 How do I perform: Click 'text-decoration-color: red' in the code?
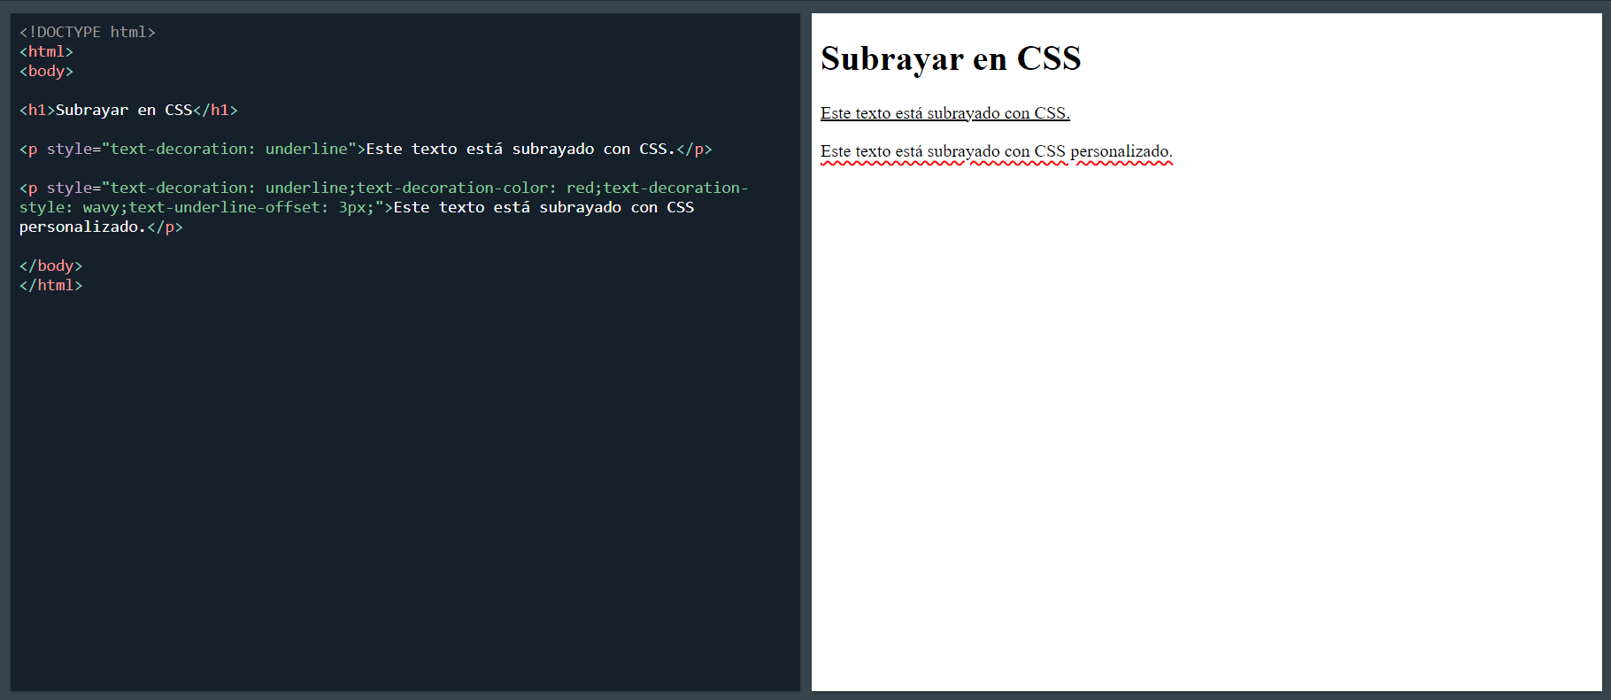[x=475, y=188]
